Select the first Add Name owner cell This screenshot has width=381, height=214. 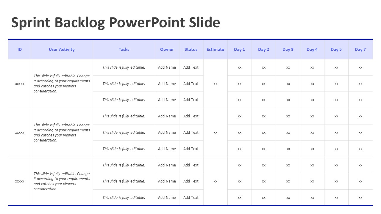[167, 67]
